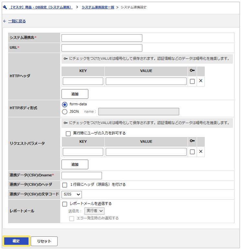Image resolution: width=241 pixels, height=250 pixels.
Task: Click the wrench icon in the breadcrumb
Action: [5, 7]
